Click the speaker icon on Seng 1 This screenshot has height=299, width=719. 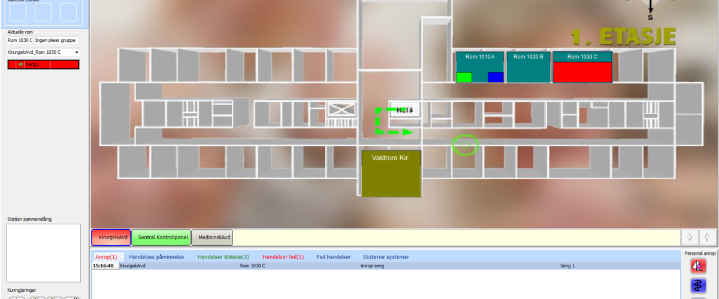coord(21,65)
